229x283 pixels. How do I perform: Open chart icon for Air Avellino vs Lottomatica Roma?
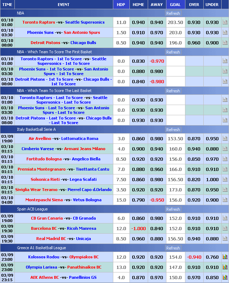click(x=225, y=139)
